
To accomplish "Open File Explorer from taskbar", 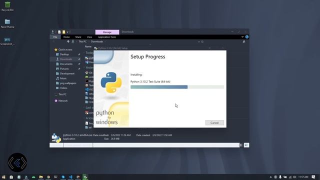I will (41, 177).
